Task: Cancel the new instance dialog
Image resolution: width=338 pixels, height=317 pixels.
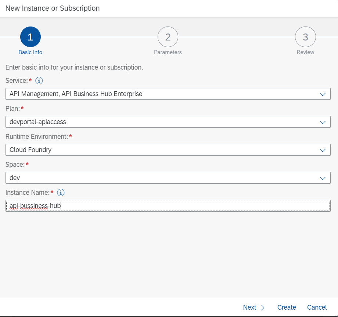Action: point(317,307)
